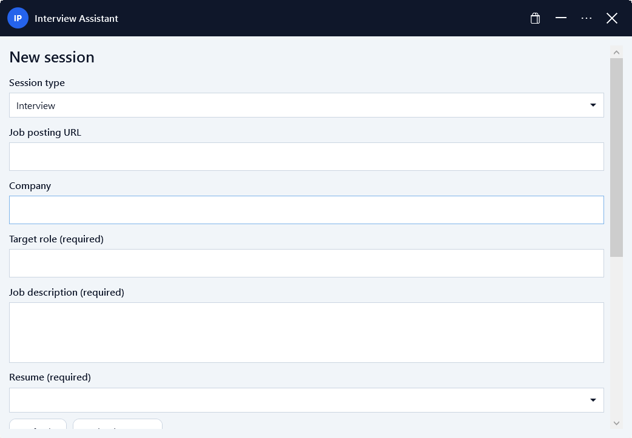Click the 'Session type' label
Viewport: 632px width, 438px height.
pyautogui.click(x=36, y=82)
